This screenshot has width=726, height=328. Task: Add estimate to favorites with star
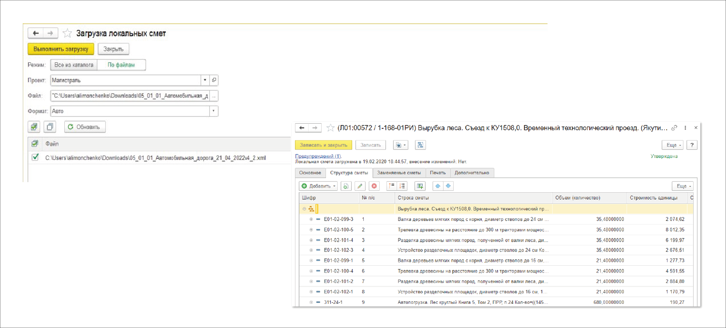(x=330, y=128)
